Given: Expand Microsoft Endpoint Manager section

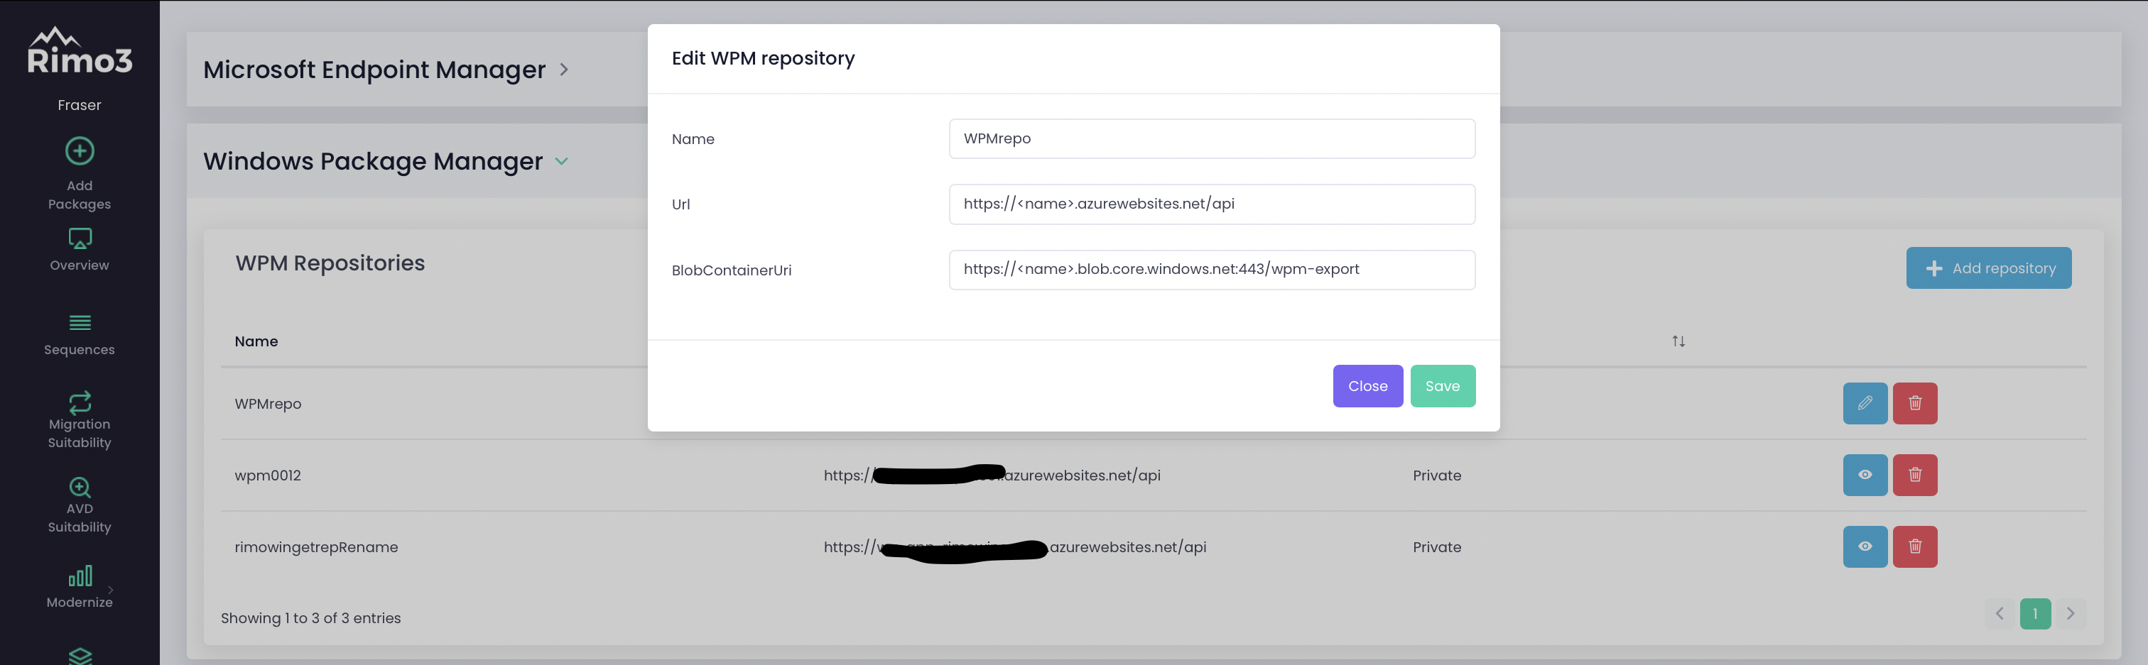Looking at the screenshot, I should pos(564,69).
